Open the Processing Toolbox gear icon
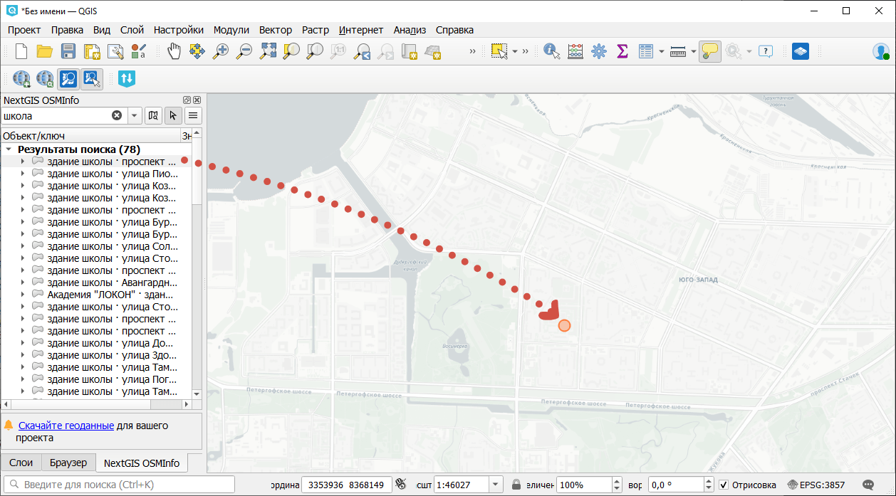The width and height of the screenshot is (896, 496). pyautogui.click(x=598, y=51)
